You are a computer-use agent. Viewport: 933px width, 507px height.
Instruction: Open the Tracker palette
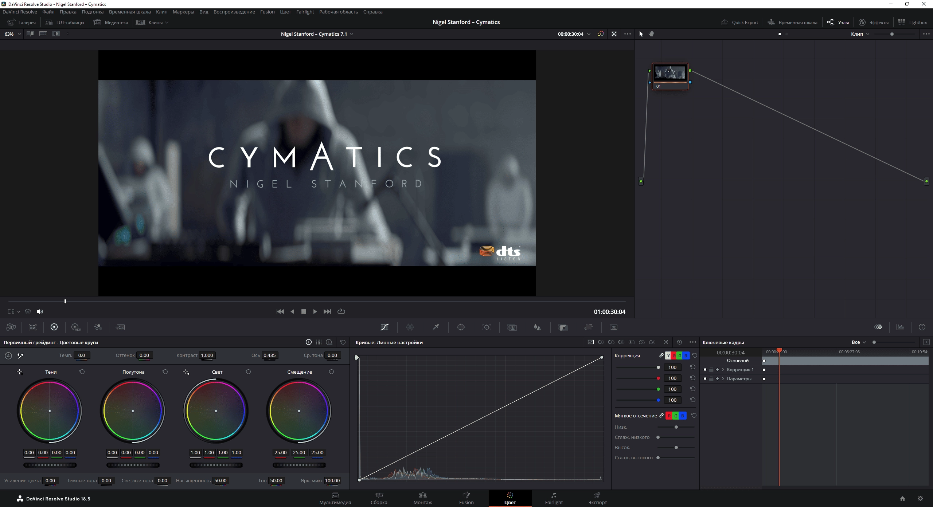pyautogui.click(x=487, y=327)
